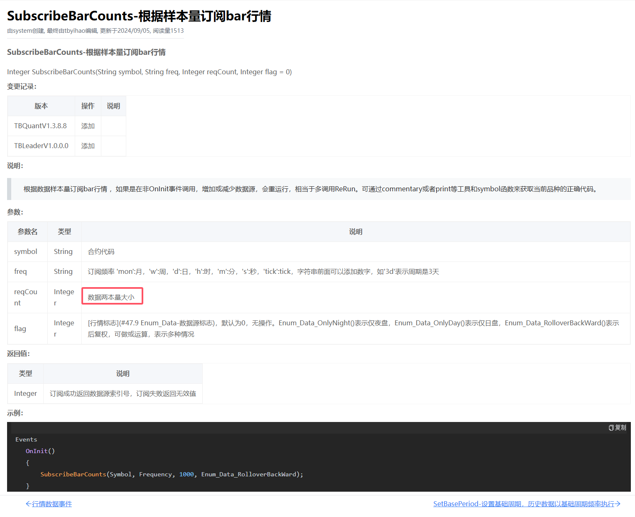This screenshot has width=635, height=517.
Task: Click the OnInit() line in code block
Action: pyautogui.click(x=40, y=451)
